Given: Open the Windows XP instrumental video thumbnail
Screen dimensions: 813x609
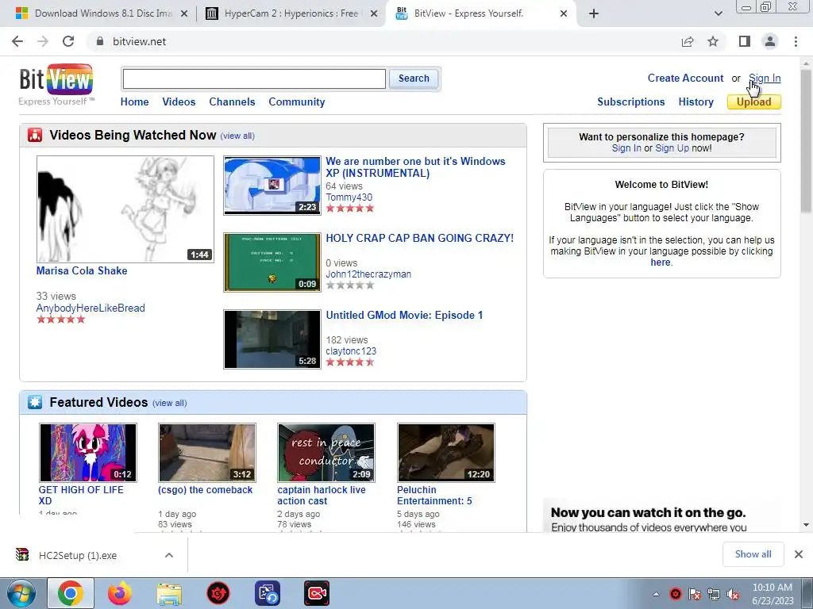Looking at the screenshot, I should (x=272, y=186).
